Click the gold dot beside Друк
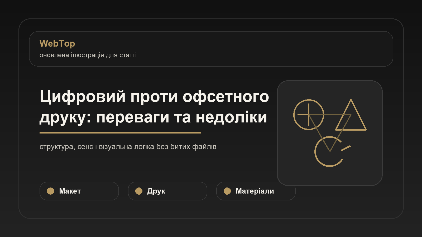This screenshot has height=237, width=422. [139, 191]
